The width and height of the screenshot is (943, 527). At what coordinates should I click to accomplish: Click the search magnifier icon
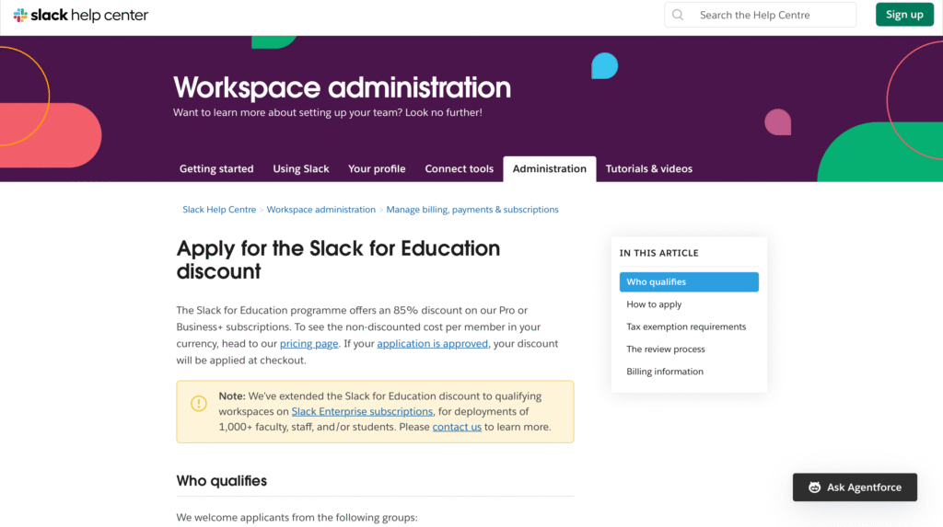tap(679, 15)
